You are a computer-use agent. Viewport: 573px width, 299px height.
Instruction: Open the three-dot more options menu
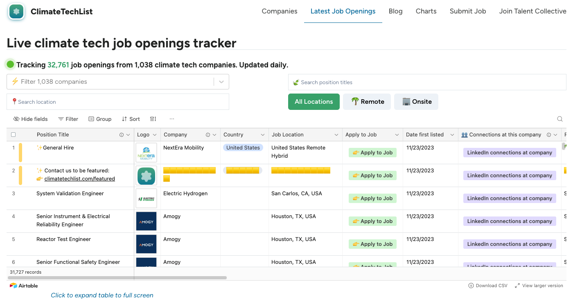pyautogui.click(x=172, y=119)
